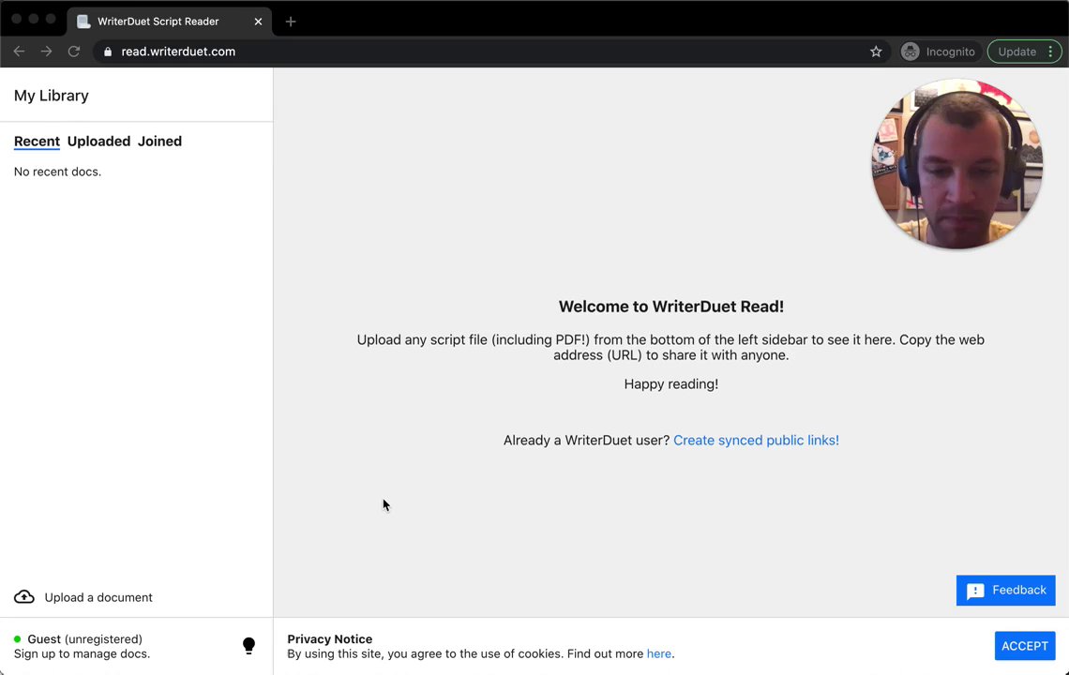Image resolution: width=1069 pixels, height=675 pixels.
Task: Select the Recent tab
Action: tap(37, 142)
